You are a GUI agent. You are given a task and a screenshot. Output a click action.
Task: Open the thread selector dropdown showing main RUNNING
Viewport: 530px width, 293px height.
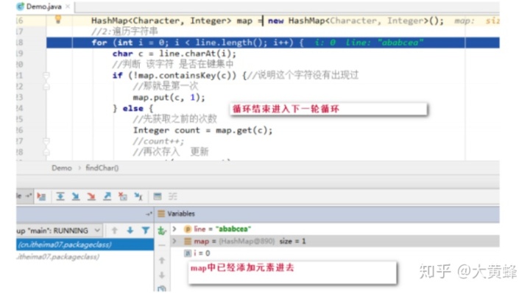59,231
